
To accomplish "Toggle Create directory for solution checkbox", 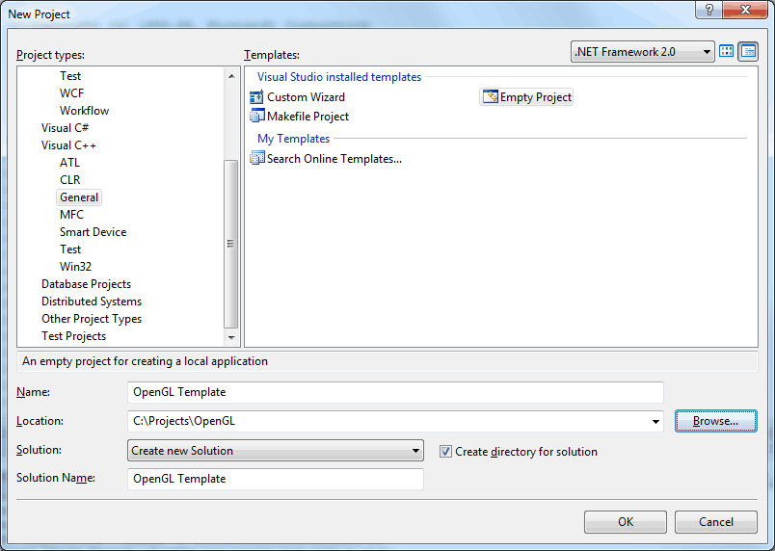I will 445,451.
